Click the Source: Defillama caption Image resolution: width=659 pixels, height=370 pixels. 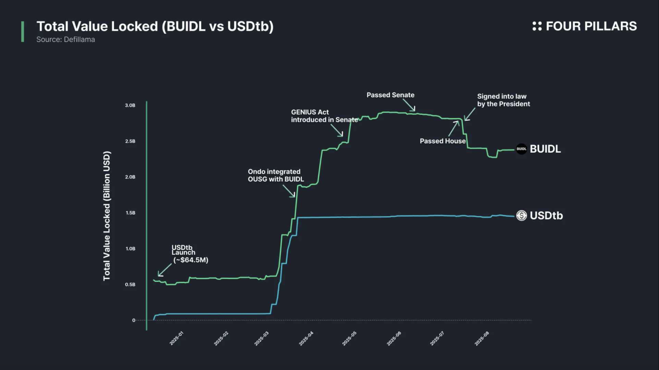coord(66,39)
